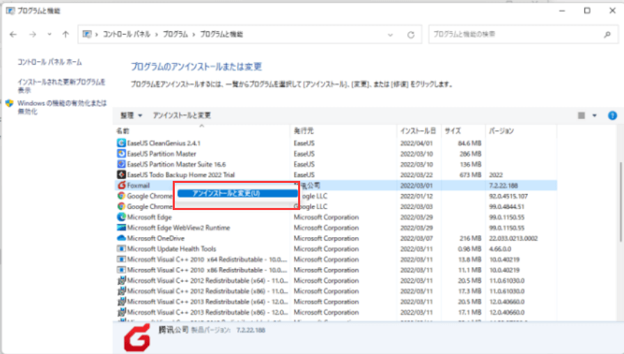The image size is (624, 354).
Task: Open the 整理 dropdown menu
Action: tap(131, 115)
